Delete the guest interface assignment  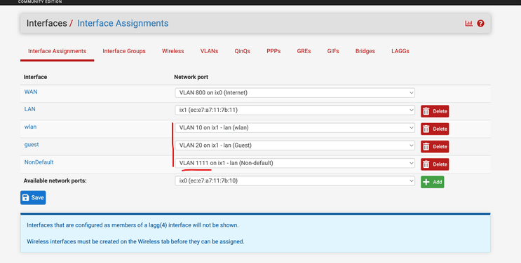[x=435, y=147]
